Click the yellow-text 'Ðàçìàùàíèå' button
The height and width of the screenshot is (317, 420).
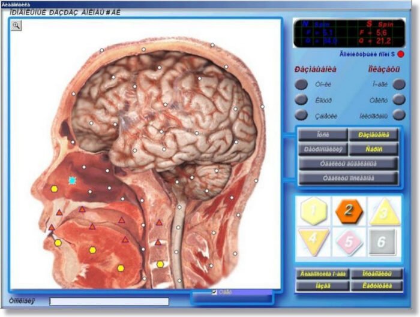(x=374, y=135)
